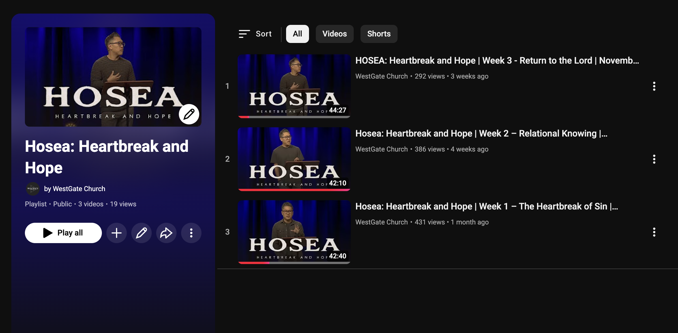Viewport: 678px width, 333px height.
Task: Click the Sort label
Action: [263, 34]
